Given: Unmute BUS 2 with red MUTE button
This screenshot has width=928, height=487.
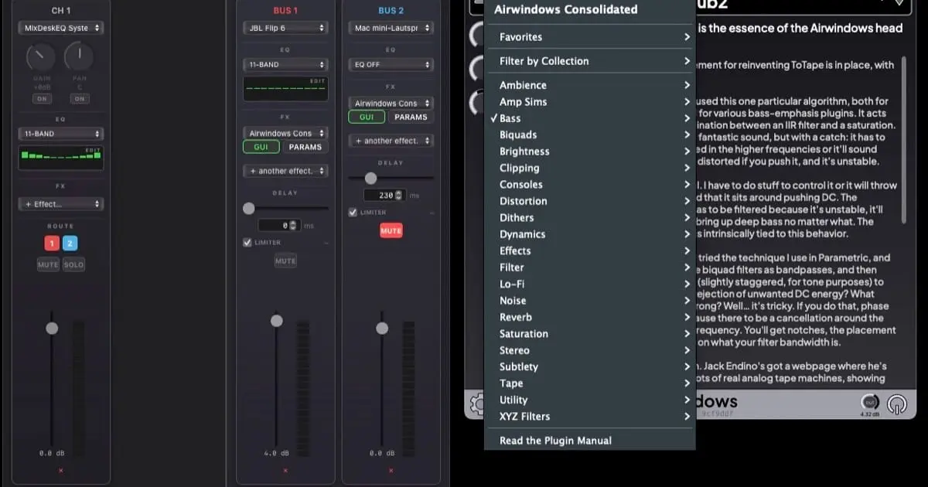Looking at the screenshot, I should (391, 231).
